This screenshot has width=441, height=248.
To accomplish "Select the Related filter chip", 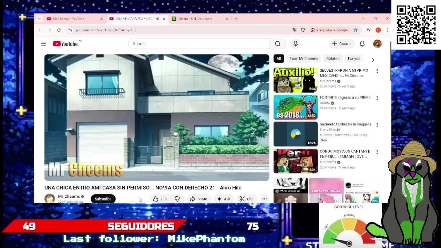I will [333, 59].
